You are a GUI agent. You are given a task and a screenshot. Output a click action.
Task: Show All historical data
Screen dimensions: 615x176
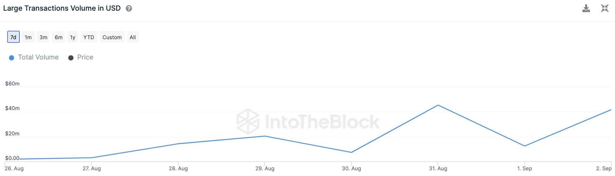pyautogui.click(x=133, y=37)
